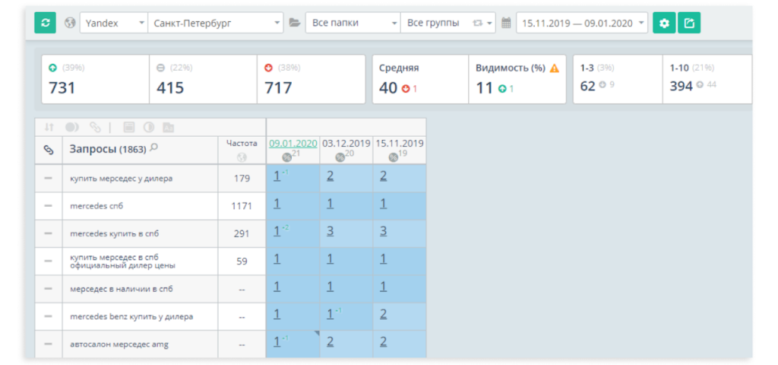Click query 'mercedes спб'
This screenshot has height=365, width=778.
click(x=96, y=205)
